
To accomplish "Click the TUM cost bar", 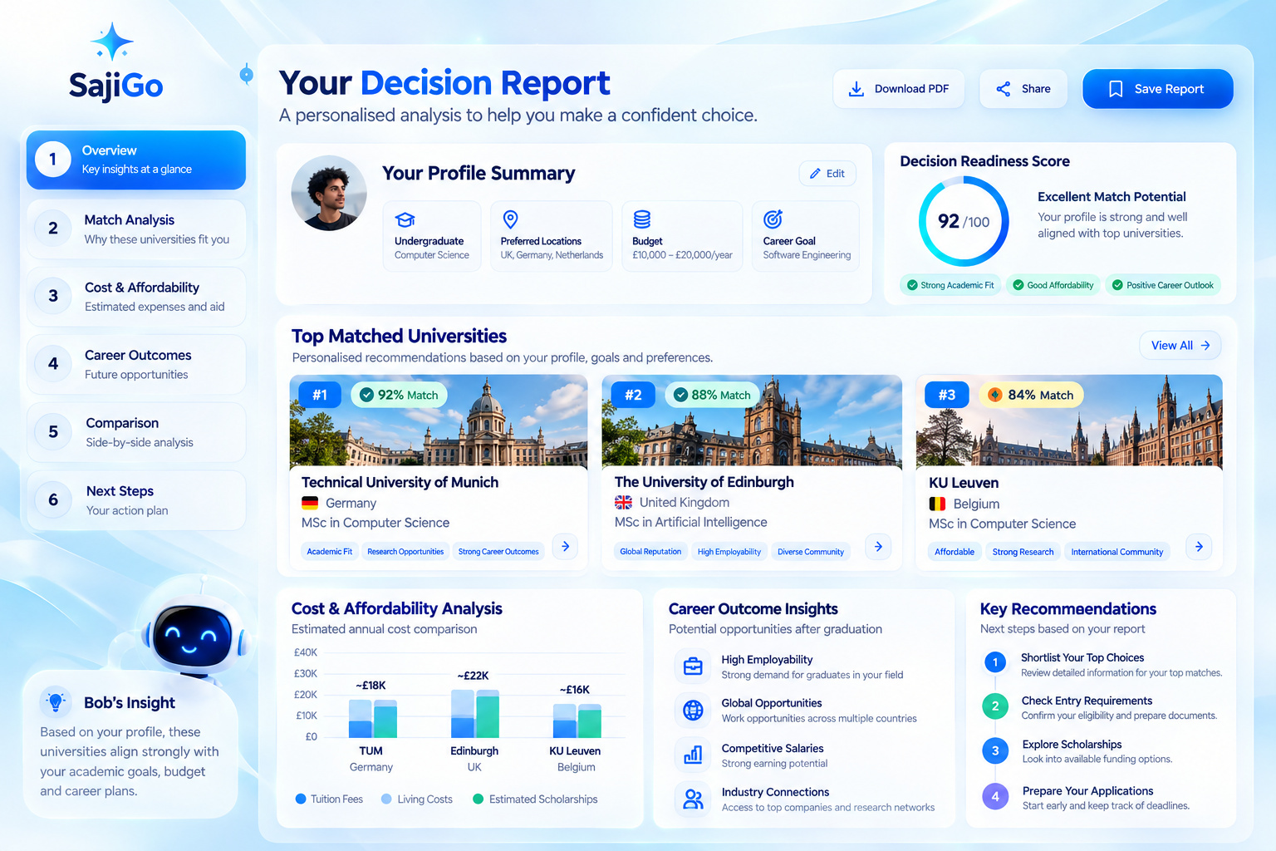I will pos(372,719).
